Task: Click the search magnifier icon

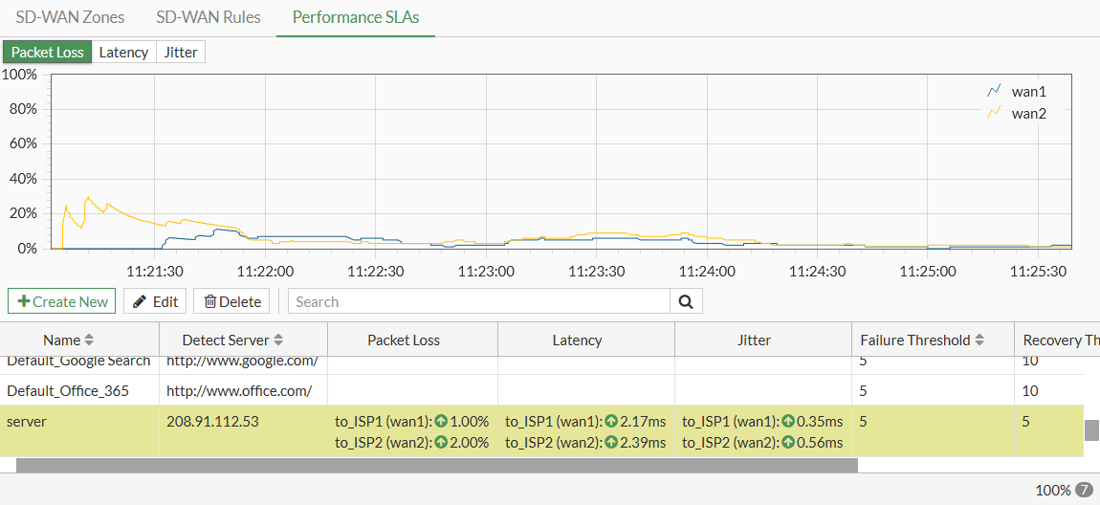Action: pyautogui.click(x=685, y=301)
